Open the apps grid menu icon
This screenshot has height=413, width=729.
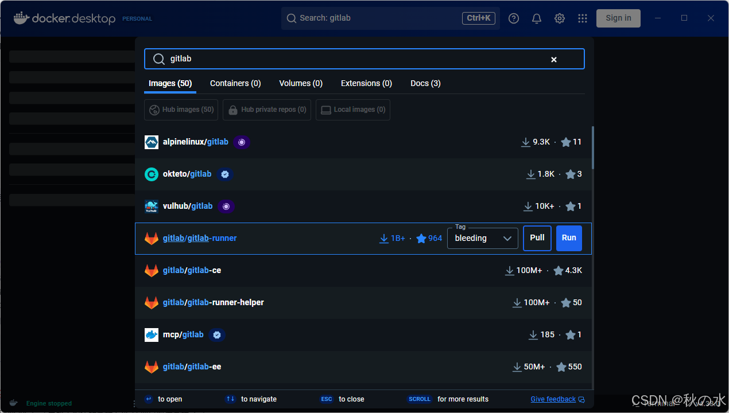583,18
